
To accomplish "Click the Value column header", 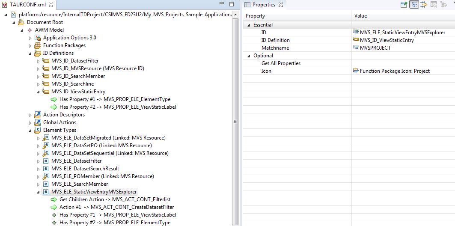I will 403,16.
